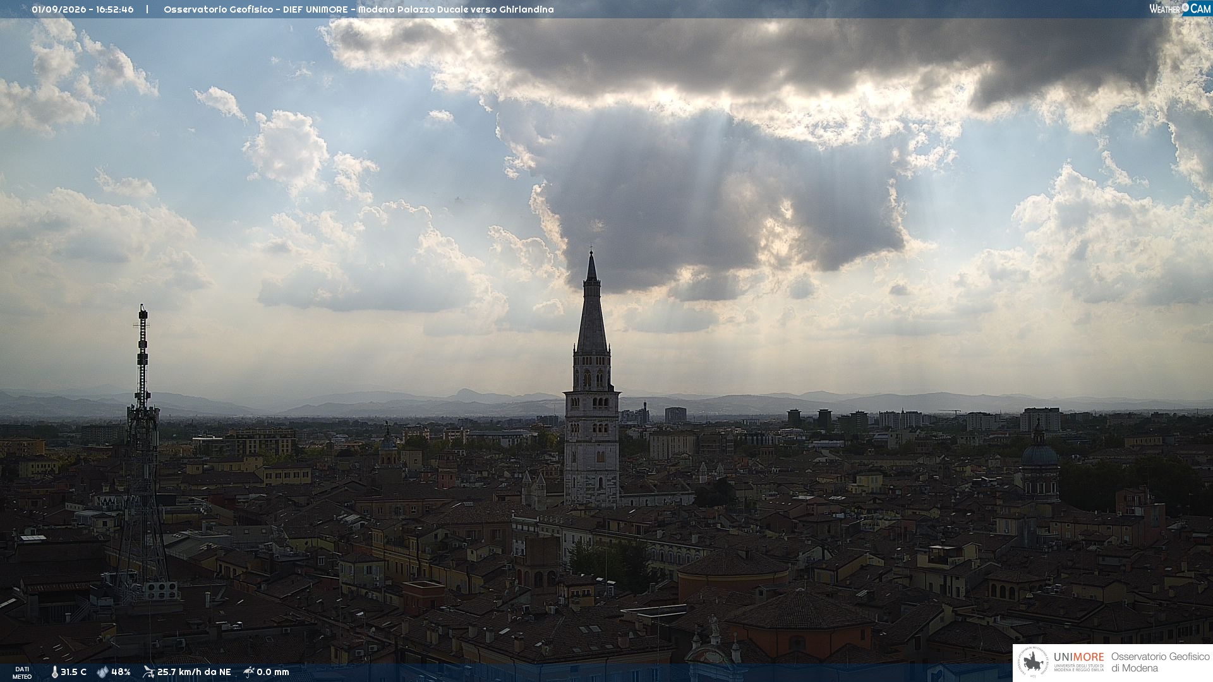Click the rain umbrella icon

(248, 672)
